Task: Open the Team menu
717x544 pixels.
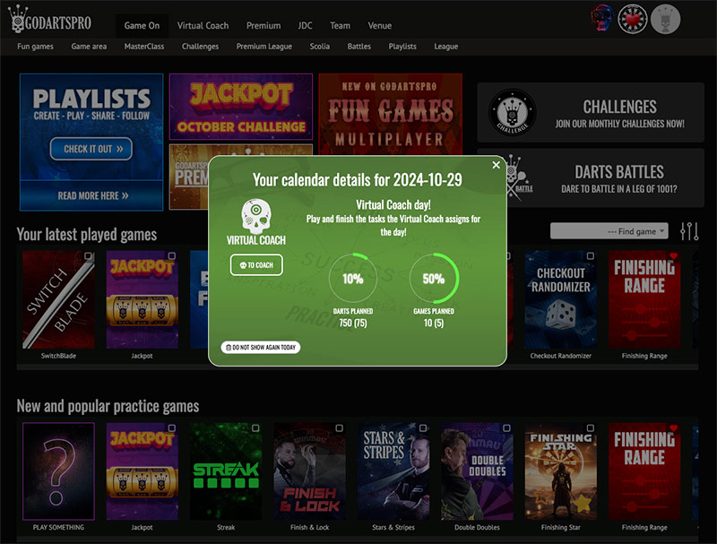Action: pos(341,26)
